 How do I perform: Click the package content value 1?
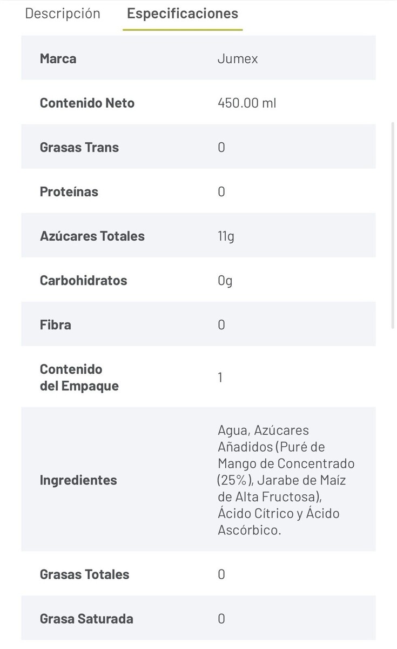pyautogui.click(x=220, y=378)
